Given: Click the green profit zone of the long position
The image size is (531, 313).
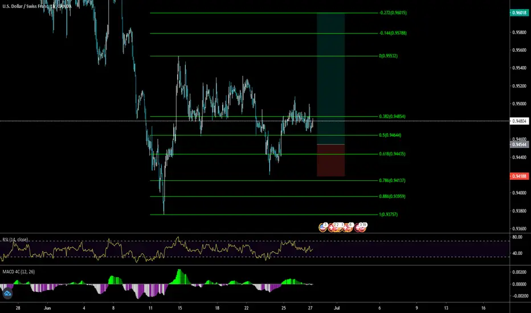Looking at the screenshot, I should click(x=331, y=79).
